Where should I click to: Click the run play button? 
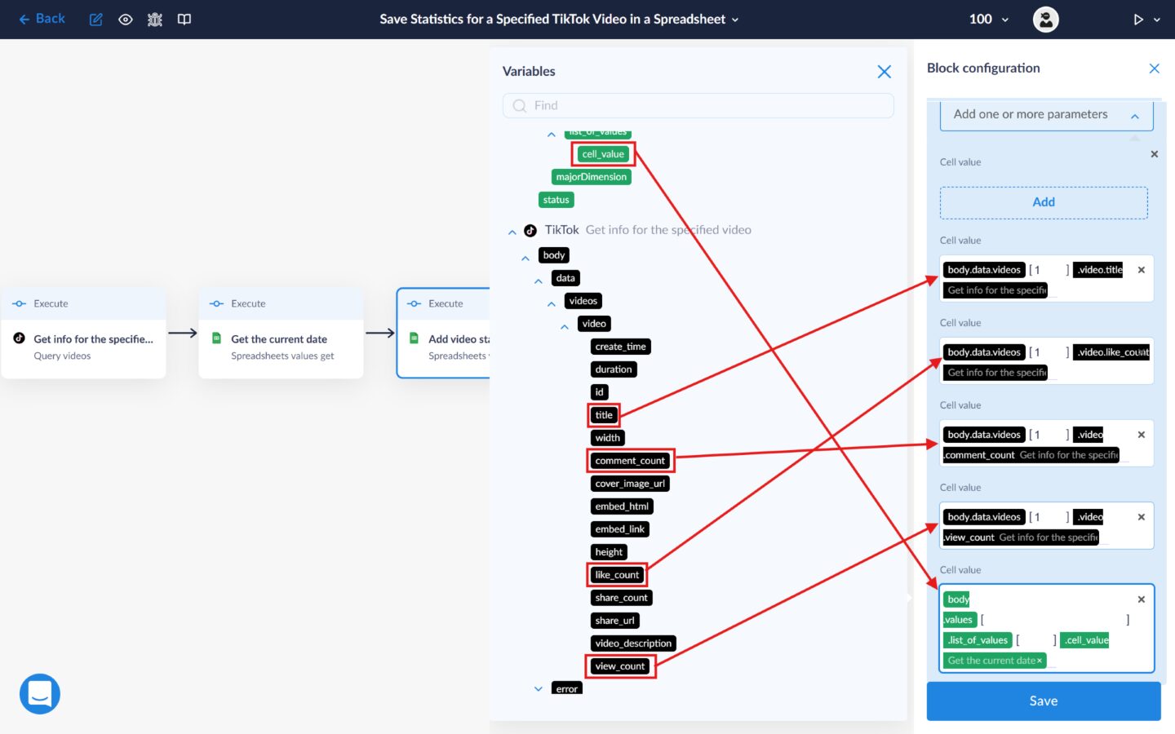point(1138,20)
